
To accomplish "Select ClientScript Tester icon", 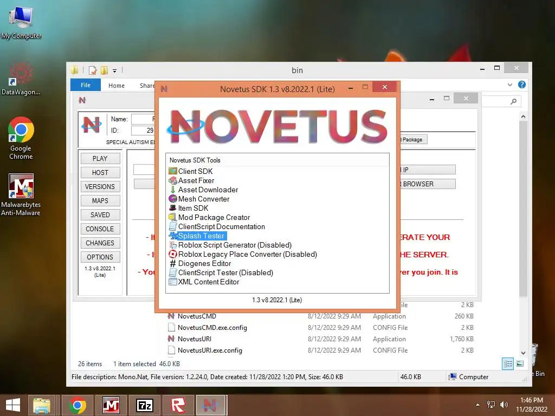I will (x=173, y=272).
